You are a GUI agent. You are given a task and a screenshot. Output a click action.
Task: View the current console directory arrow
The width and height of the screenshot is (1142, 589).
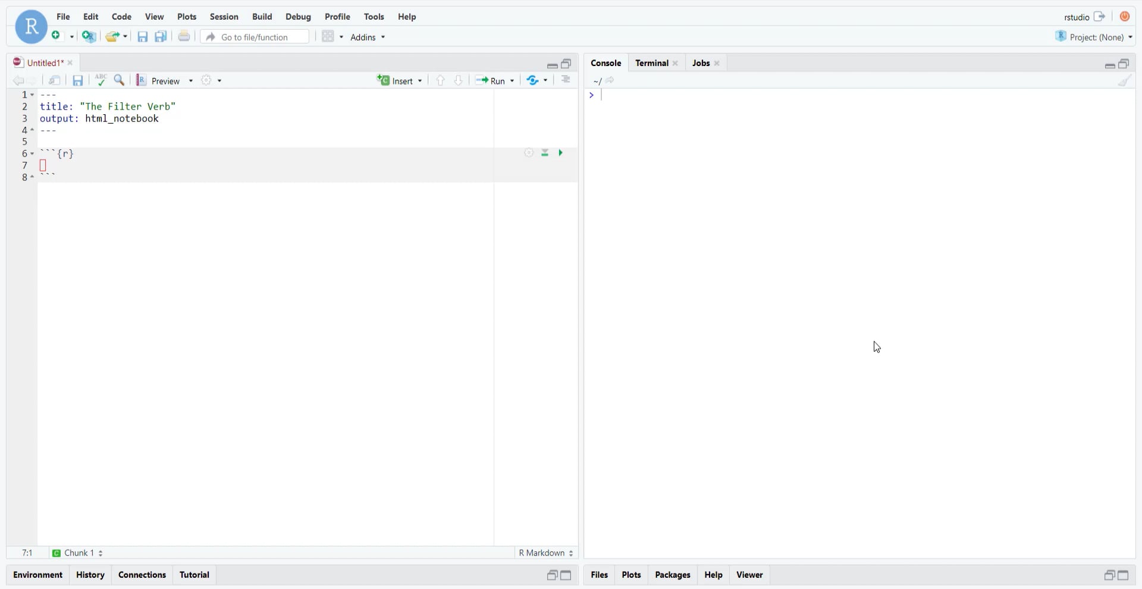(x=610, y=80)
